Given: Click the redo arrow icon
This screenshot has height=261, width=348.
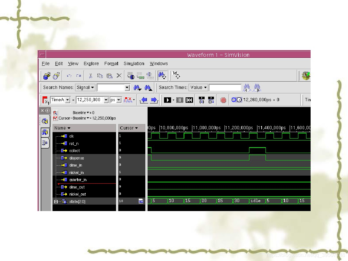Looking at the screenshot, I should [x=79, y=76].
